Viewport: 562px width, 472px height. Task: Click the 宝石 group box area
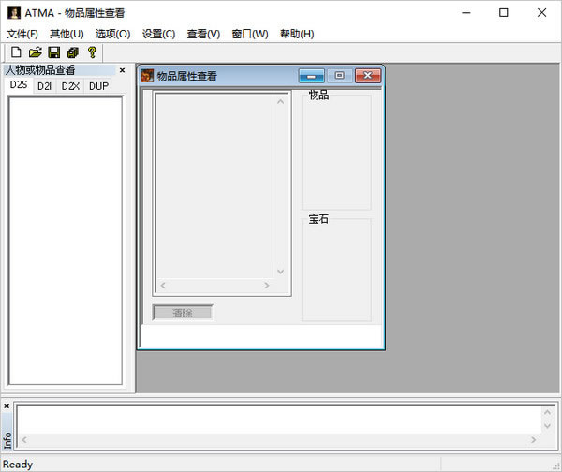tap(336, 269)
